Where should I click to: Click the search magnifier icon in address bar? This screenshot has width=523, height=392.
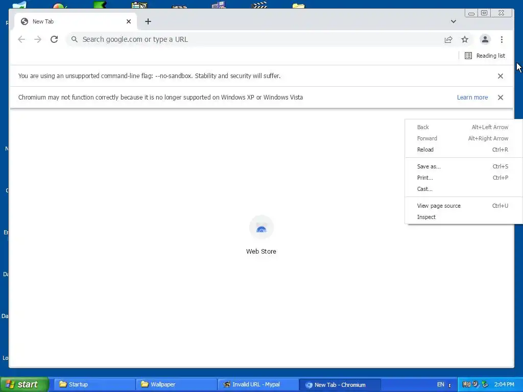pos(75,39)
